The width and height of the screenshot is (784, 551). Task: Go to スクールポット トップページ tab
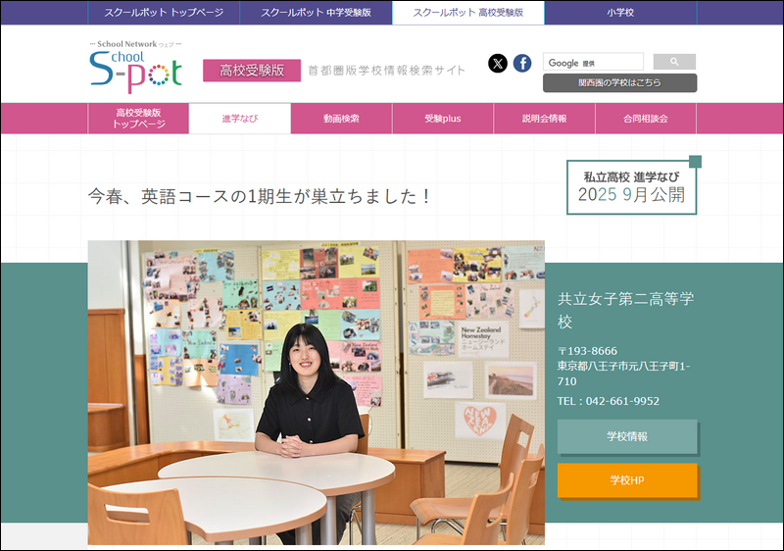coord(164,13)
